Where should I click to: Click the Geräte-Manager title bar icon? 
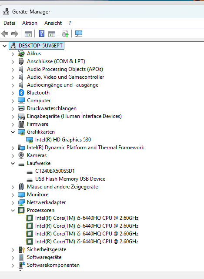6,12
